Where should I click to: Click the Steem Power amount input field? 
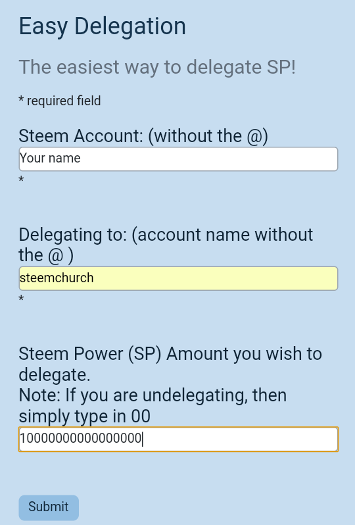coord(178,439)
